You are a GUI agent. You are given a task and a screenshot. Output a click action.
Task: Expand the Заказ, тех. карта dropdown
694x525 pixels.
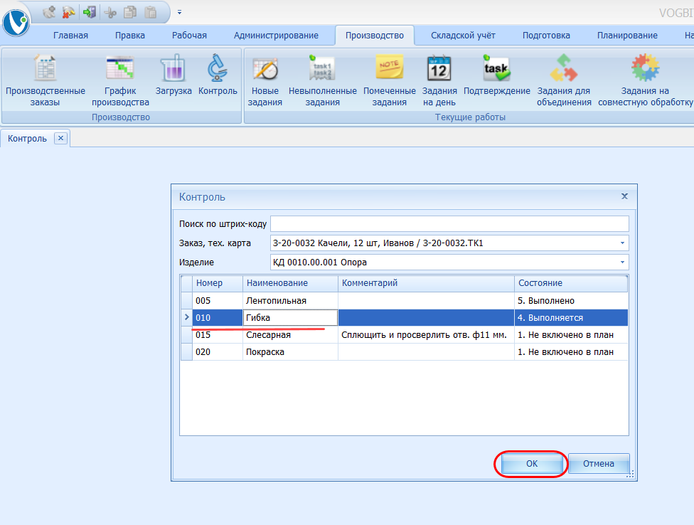coord(622,243)
